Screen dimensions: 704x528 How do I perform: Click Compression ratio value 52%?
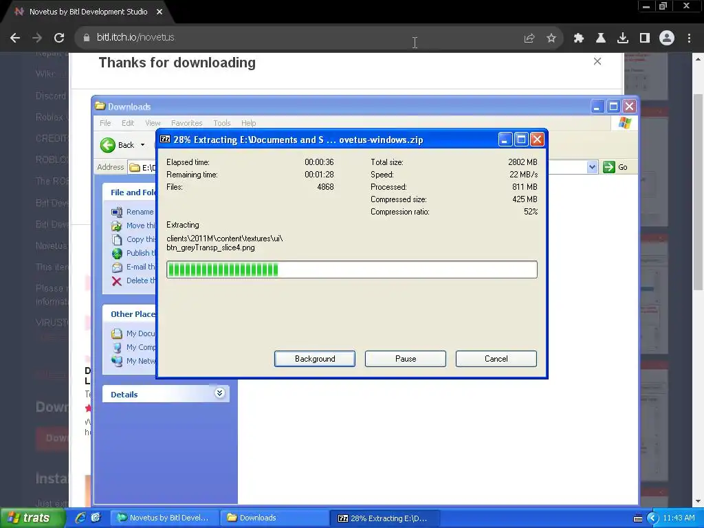531,212
